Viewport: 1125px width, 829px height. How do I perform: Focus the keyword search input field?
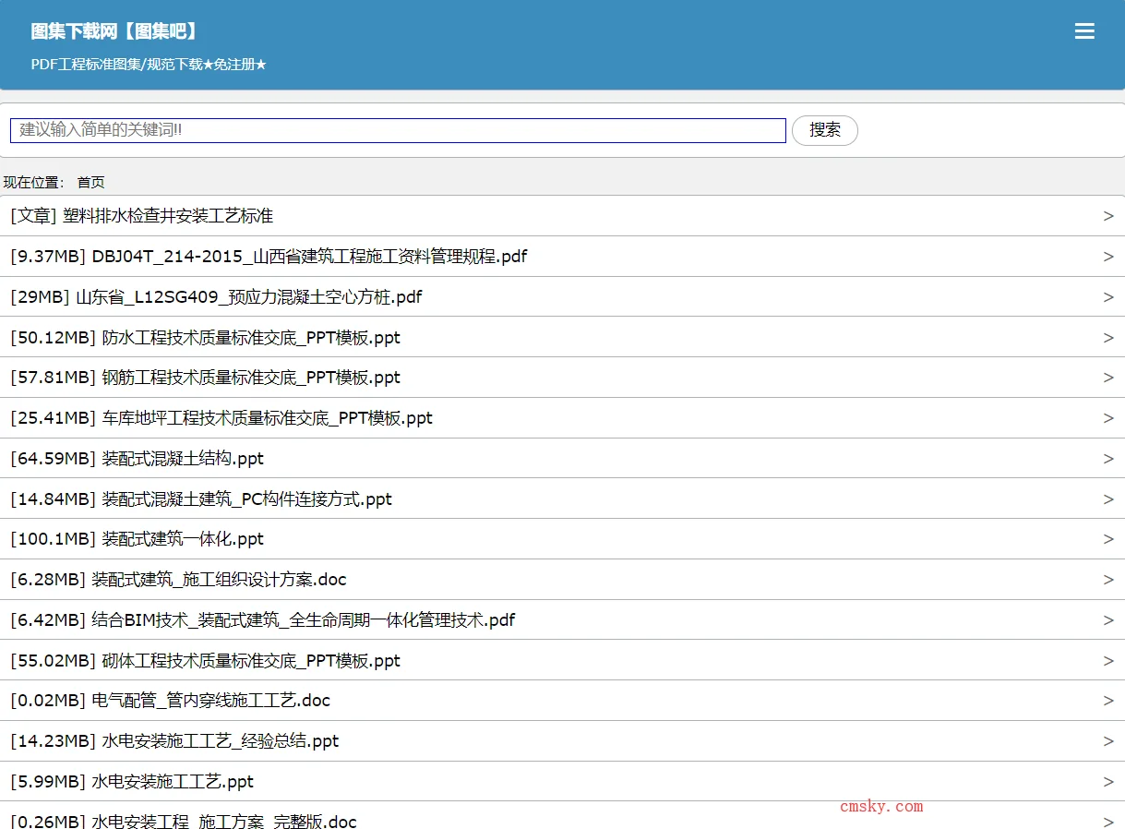[x=398, y=130]
